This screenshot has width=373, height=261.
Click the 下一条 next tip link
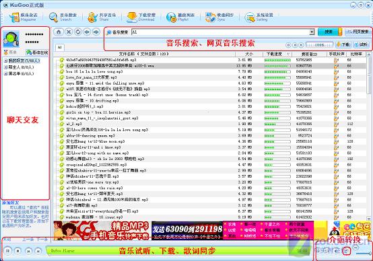coord(42,239)
